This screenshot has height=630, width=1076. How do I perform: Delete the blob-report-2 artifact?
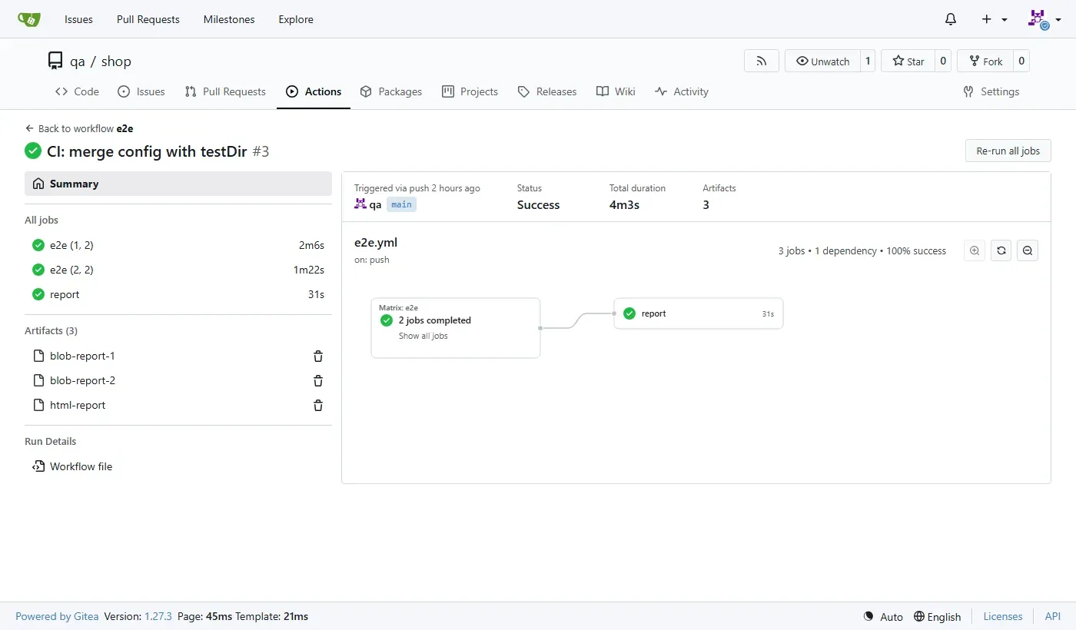318,381
